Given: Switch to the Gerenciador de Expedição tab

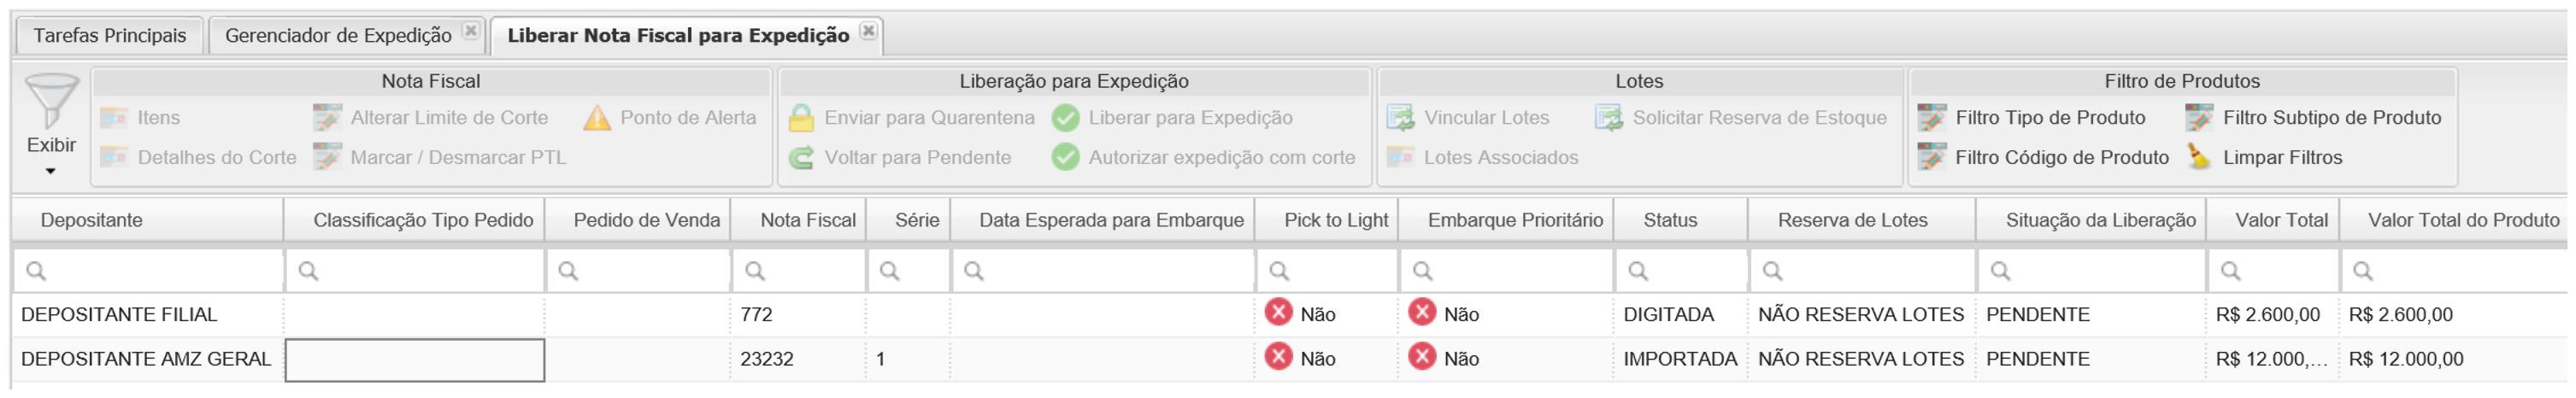Looking at the screenshot, I should coord(338,36).
